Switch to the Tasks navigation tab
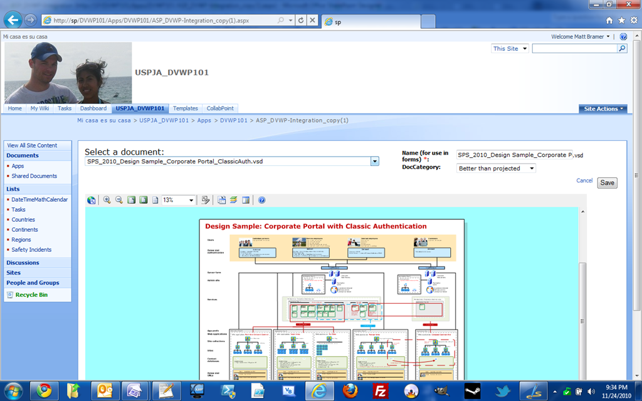 65,108
